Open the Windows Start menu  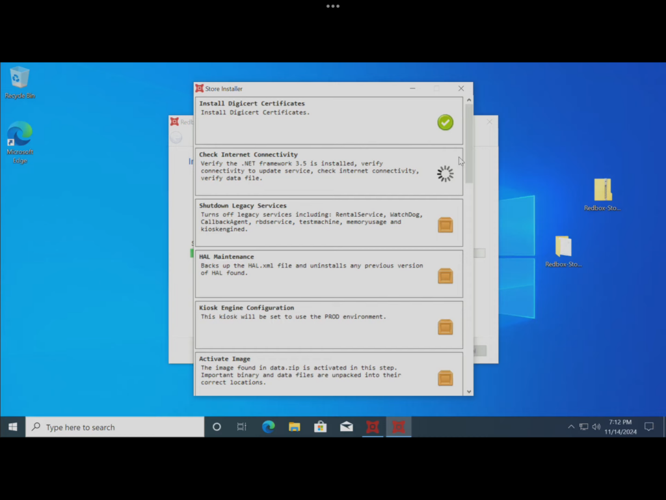[12, 427]
